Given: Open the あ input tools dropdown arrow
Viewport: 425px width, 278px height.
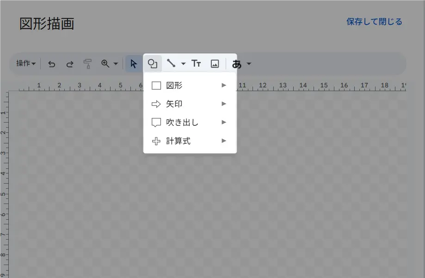Looking at the screenshot, I should tap(249, 64).
